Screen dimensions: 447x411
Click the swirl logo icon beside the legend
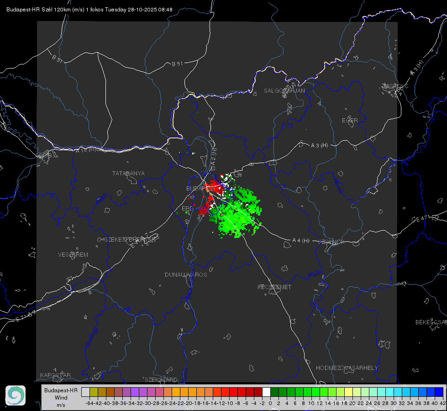pos(16,395)
